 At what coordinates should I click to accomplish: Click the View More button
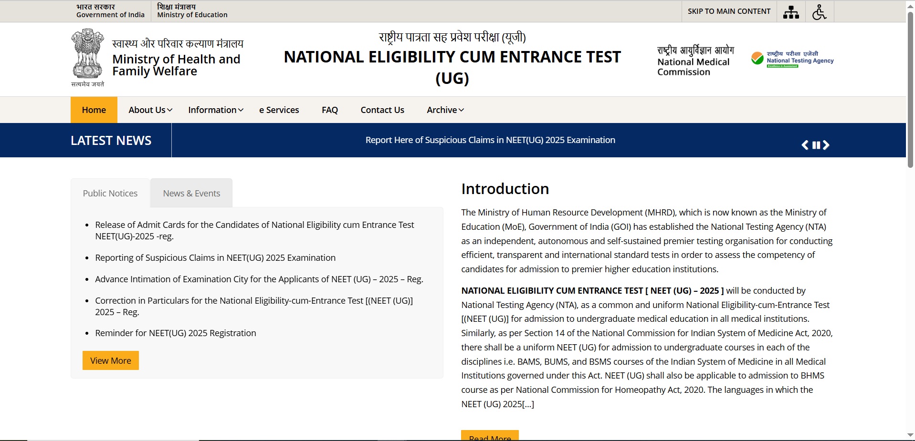(x=111, y=360)
